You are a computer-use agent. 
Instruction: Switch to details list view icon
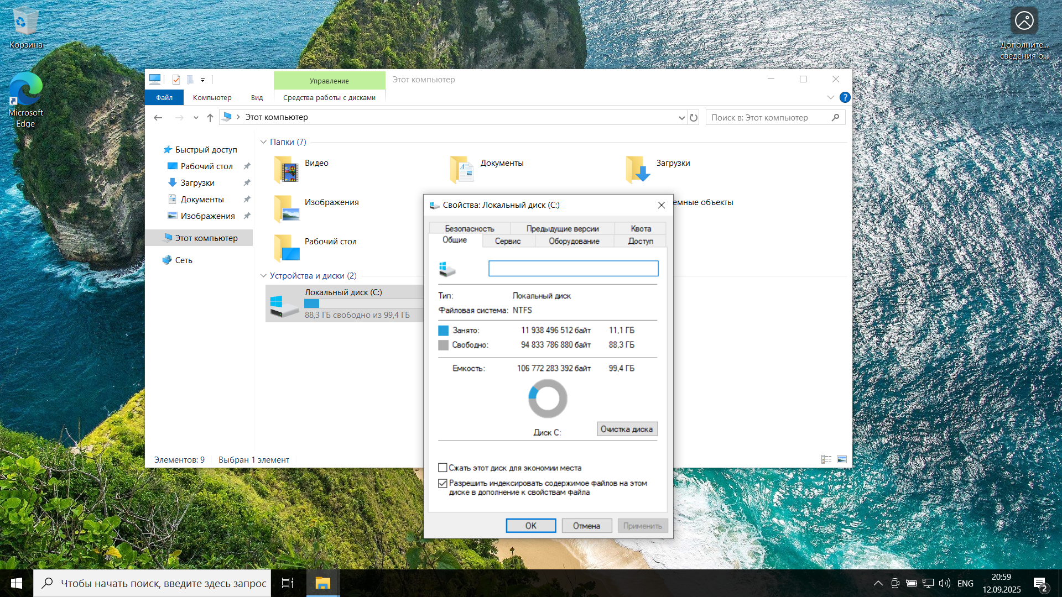pos(826,459)
